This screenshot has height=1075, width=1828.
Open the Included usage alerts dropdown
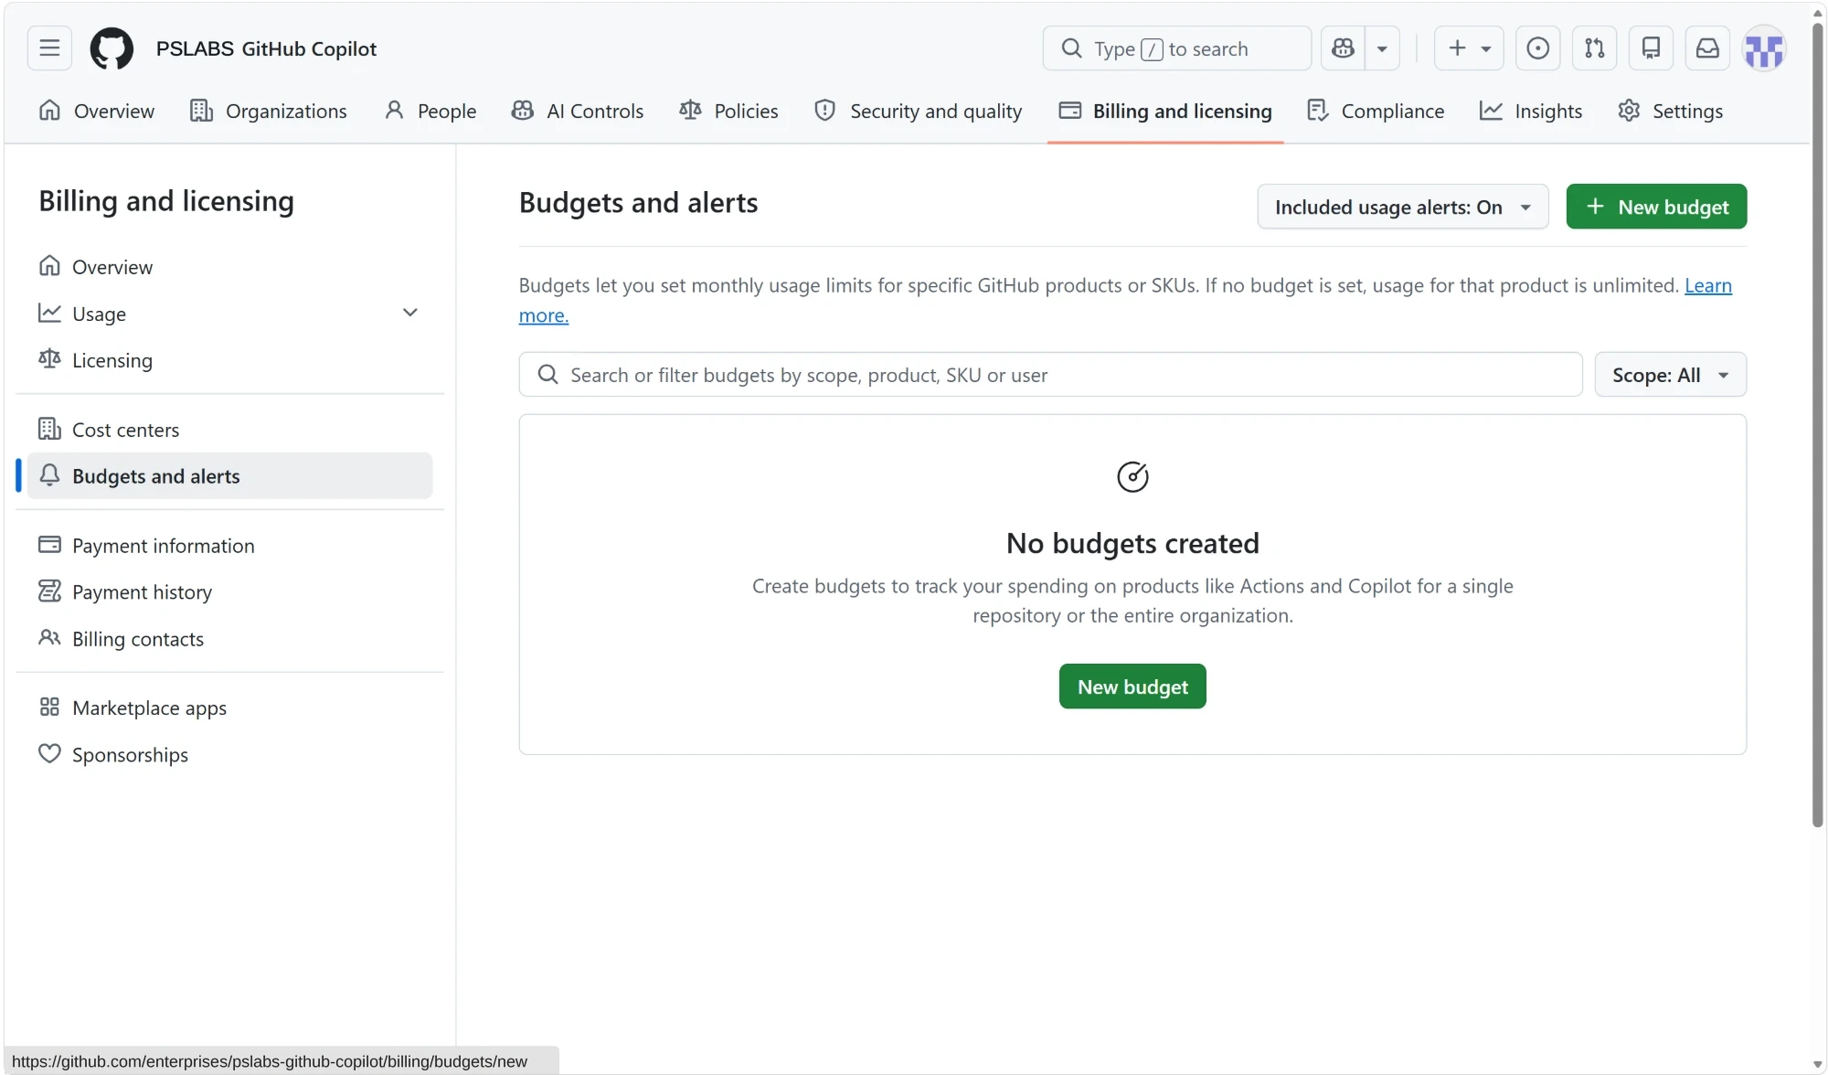[1403, 207]
